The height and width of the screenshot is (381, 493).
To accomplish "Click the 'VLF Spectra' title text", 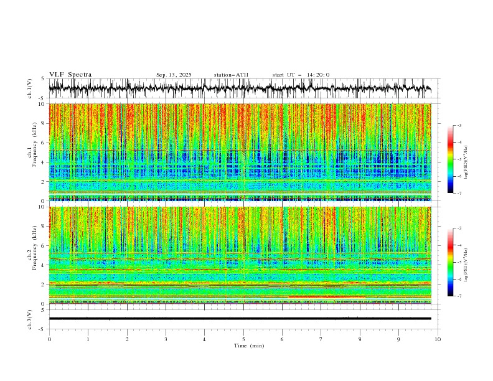I will tap(70, 75).
